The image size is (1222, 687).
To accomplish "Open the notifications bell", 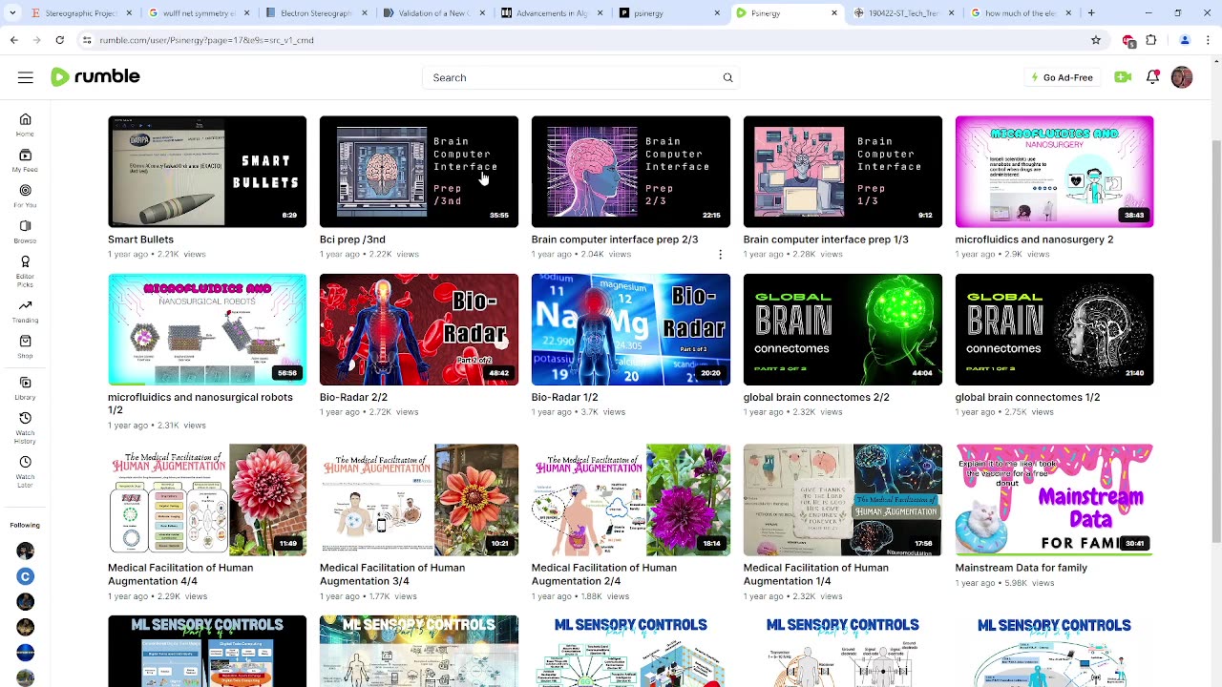I will tap(1152, 77).
